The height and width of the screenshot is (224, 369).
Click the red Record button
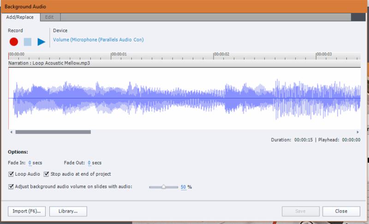coord(14,42)
